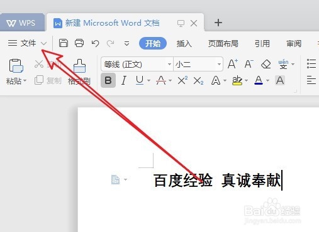Click the scissors cut icon

[39, 64]
